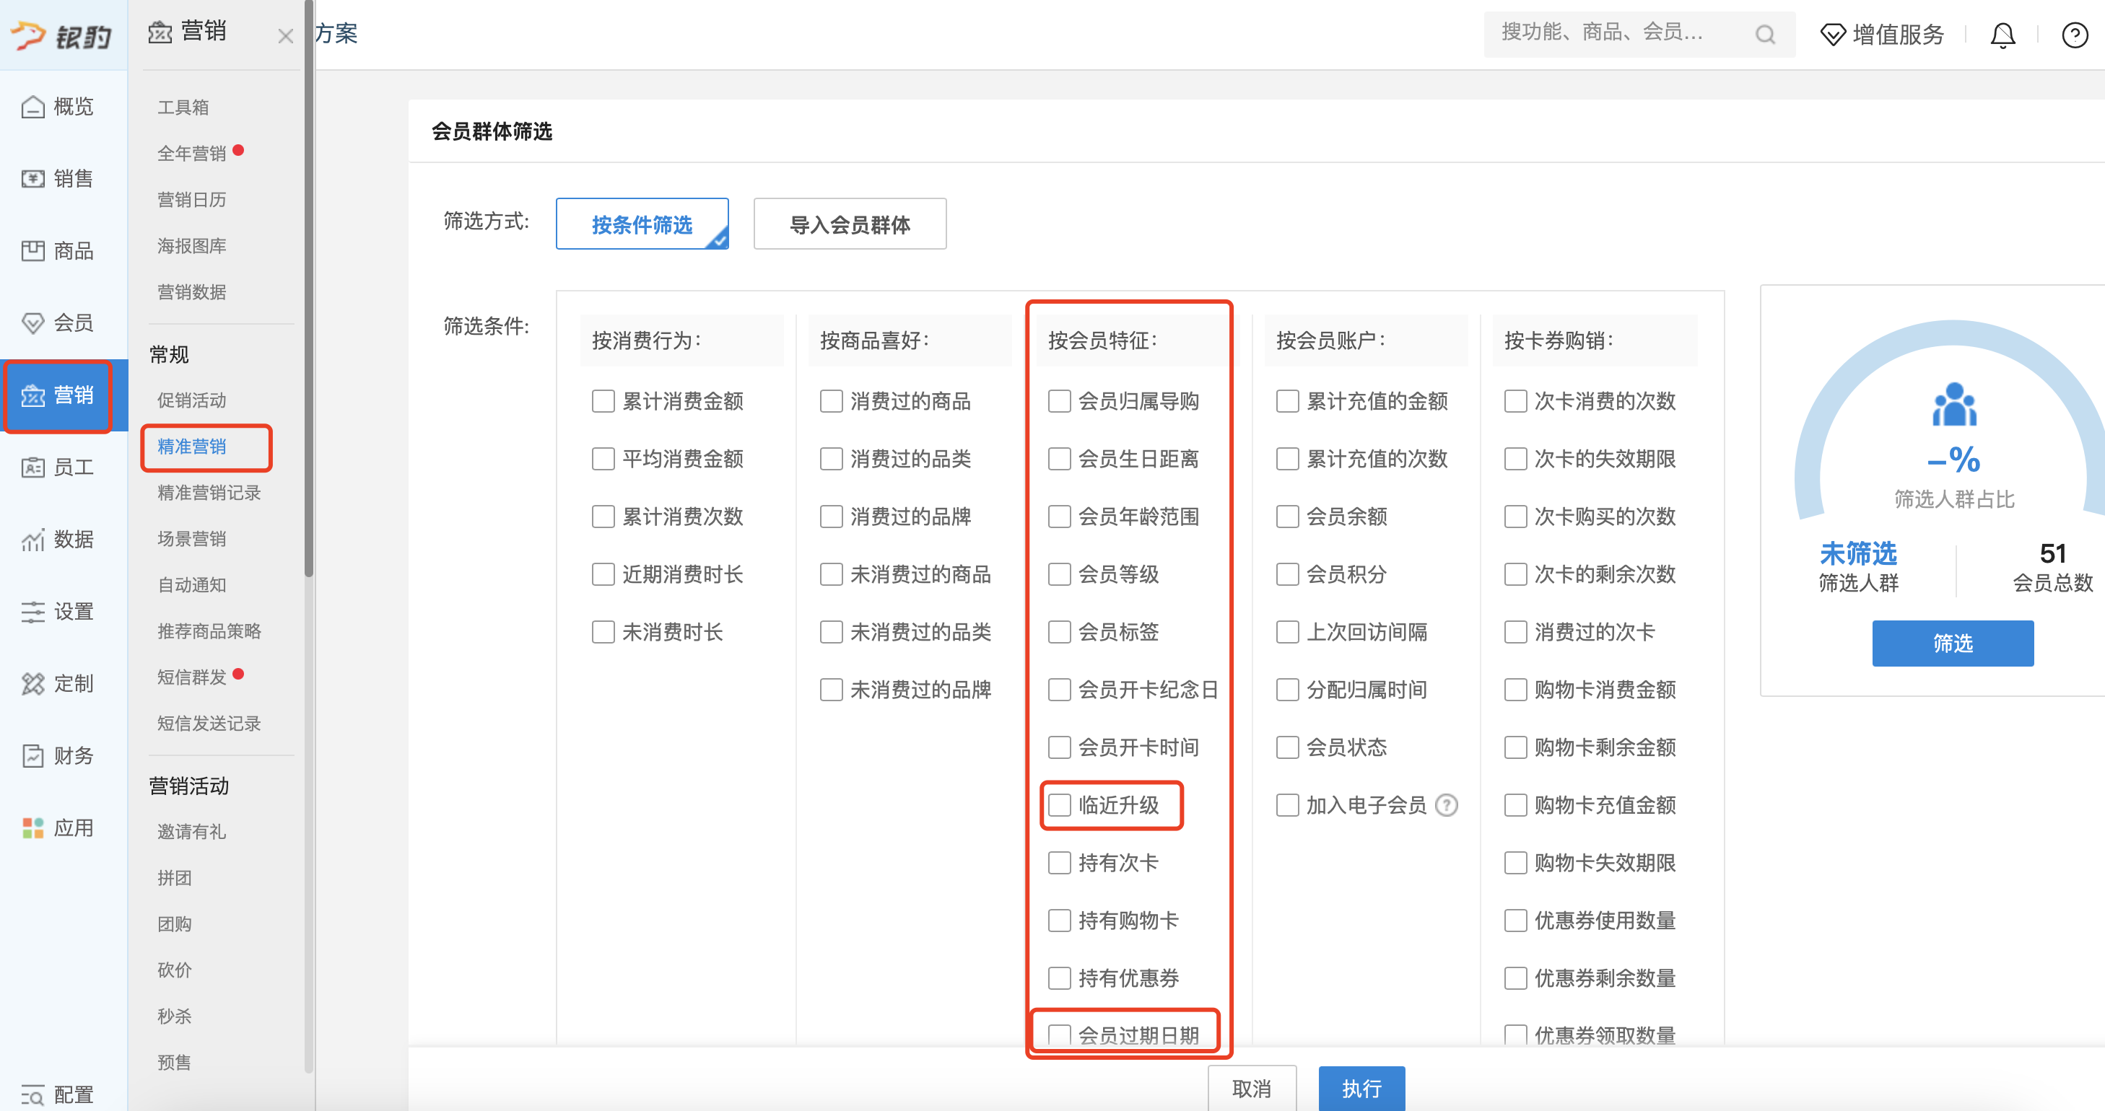
Task: Open 精准营销记录 menu item
Action: (209, 493)
